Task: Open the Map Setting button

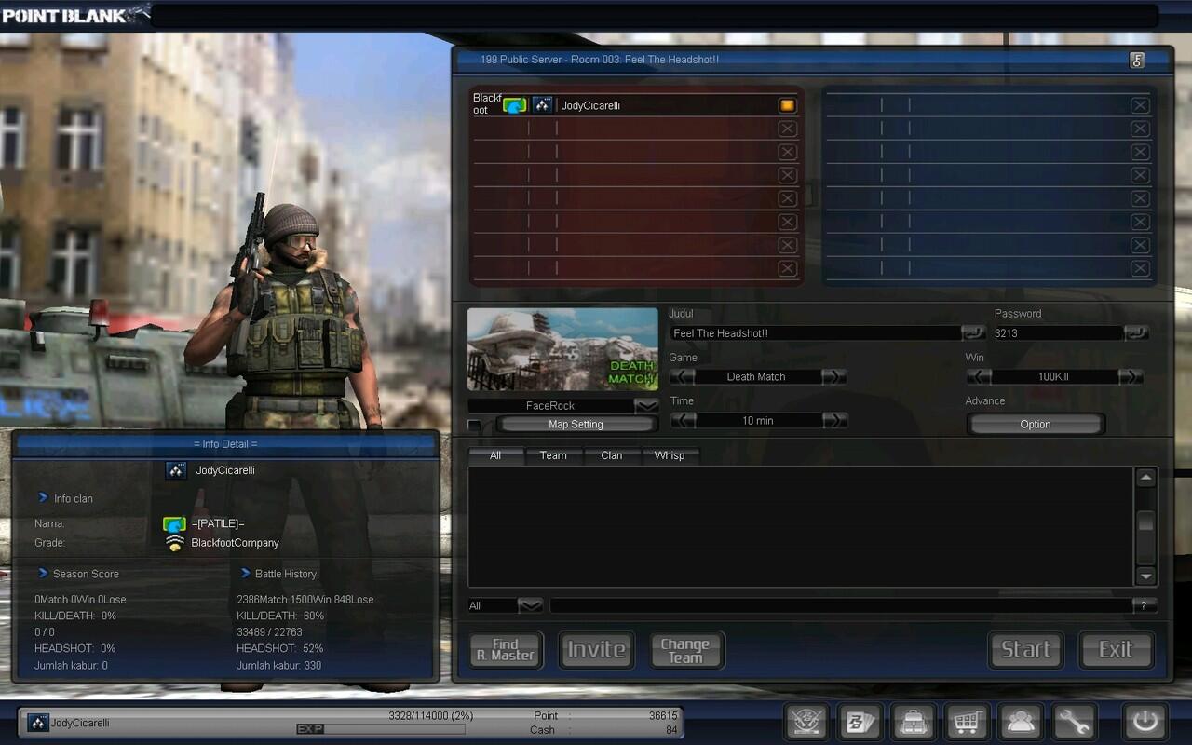Action: (576, 425)
